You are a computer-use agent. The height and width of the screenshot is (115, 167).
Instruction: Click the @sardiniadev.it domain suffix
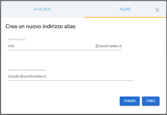point(108,46)
